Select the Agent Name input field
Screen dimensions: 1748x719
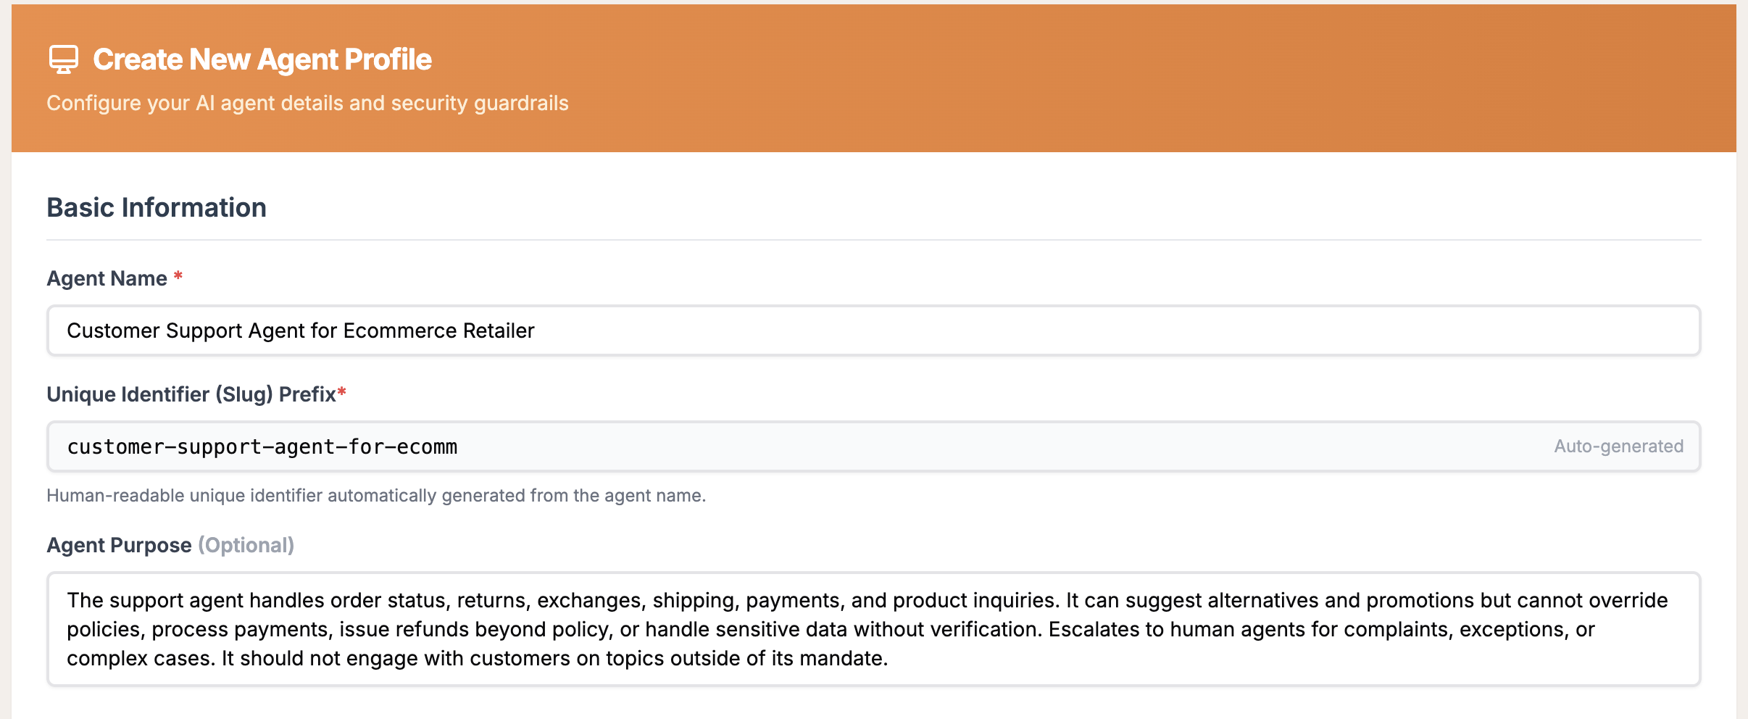click(870, 331)
